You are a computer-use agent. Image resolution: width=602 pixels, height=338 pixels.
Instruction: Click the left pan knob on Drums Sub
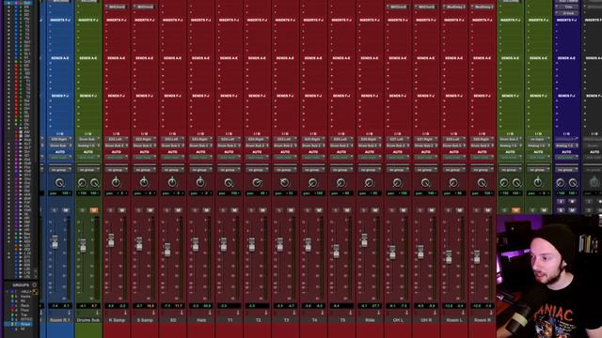pos(82,183)
